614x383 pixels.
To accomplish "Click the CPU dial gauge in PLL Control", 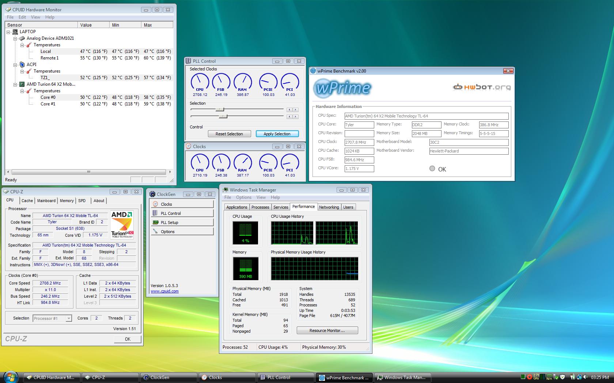I will (200, 82).
